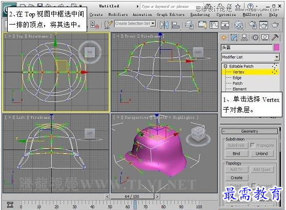Step time slider back with left arrow
The width and height of the screenshot is (286, 210).
click(x=108, y=196)
